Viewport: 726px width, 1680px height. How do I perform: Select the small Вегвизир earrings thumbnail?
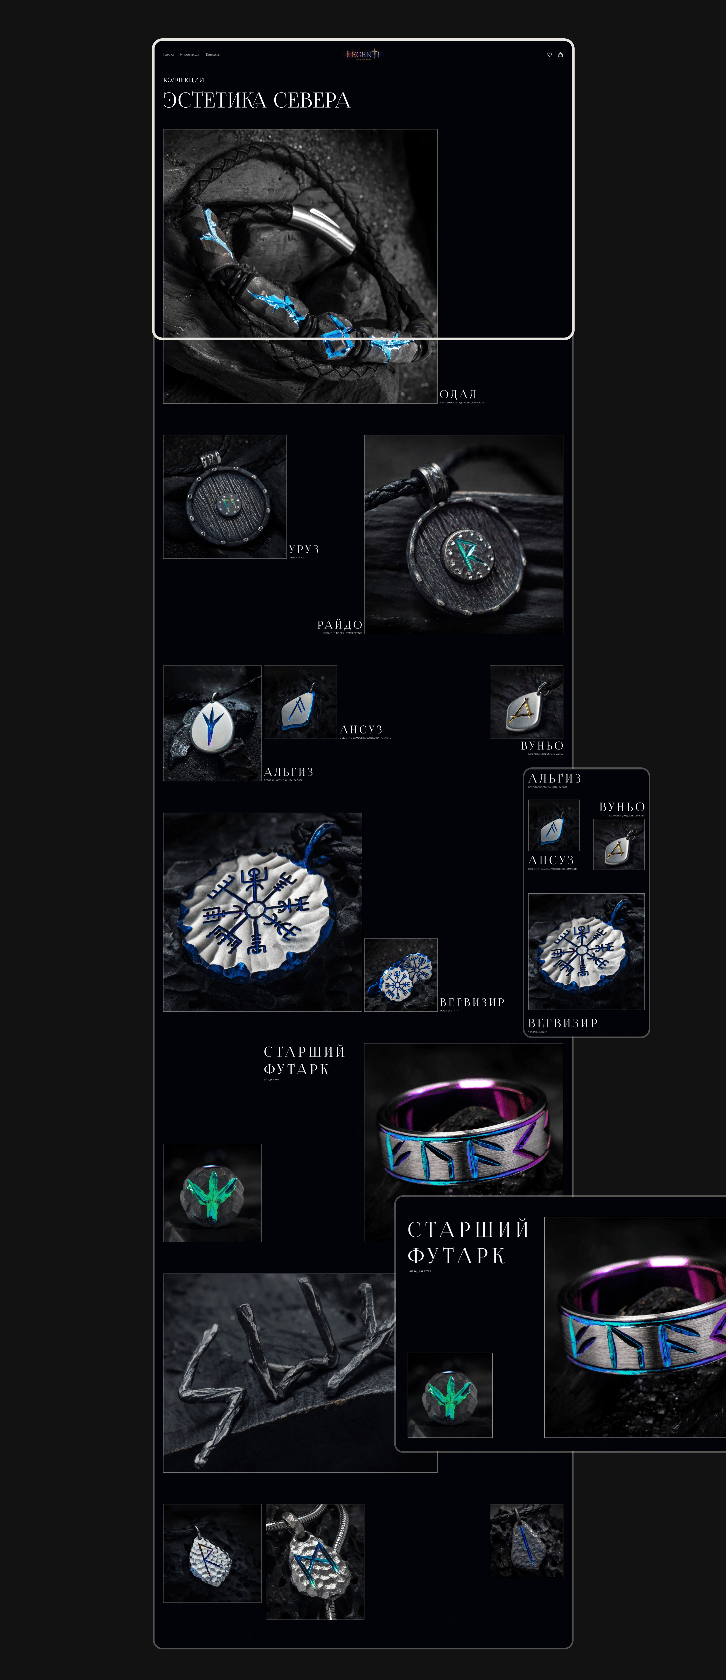[x=401, y=975]
